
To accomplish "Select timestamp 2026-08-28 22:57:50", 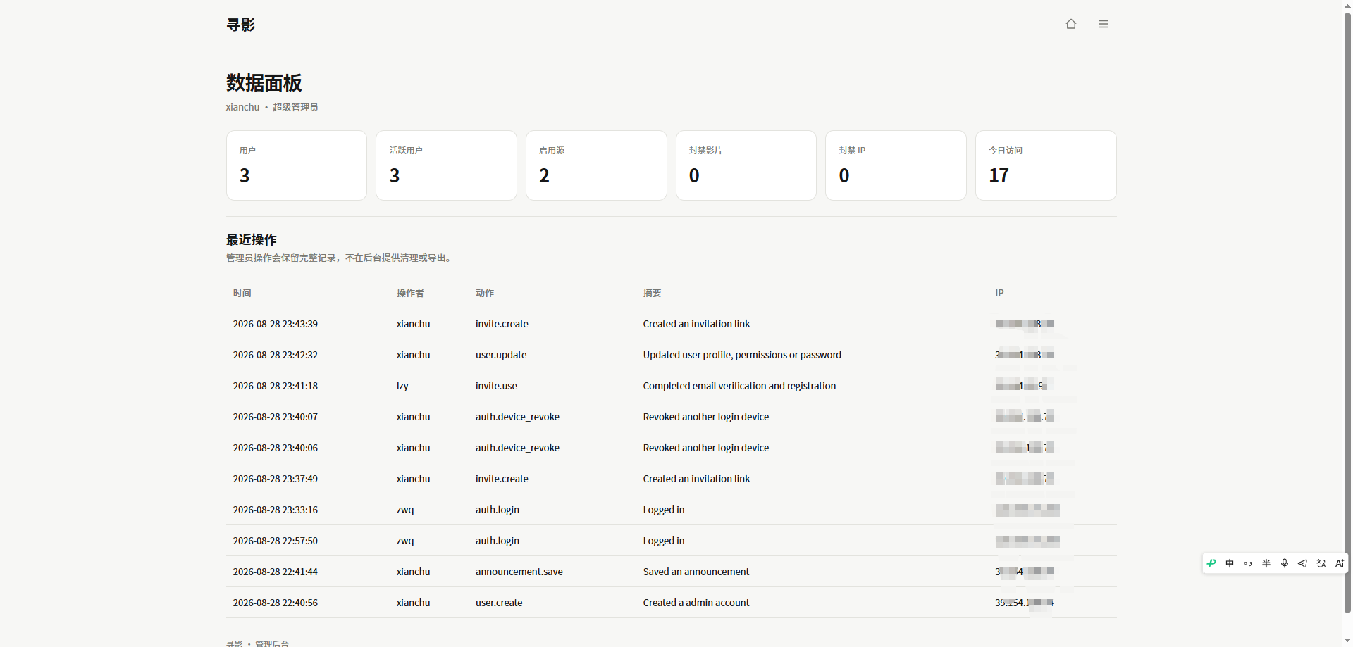I will click(x=276, y=541).
